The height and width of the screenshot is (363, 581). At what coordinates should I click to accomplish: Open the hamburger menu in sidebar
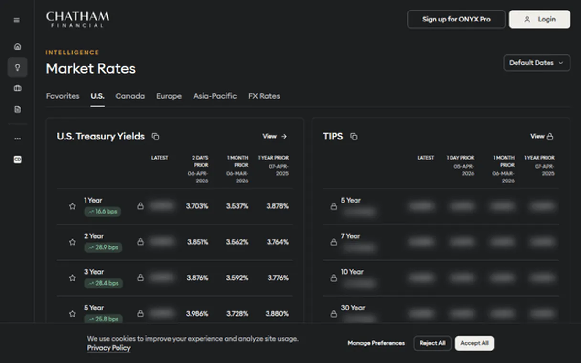pos(17,20)
